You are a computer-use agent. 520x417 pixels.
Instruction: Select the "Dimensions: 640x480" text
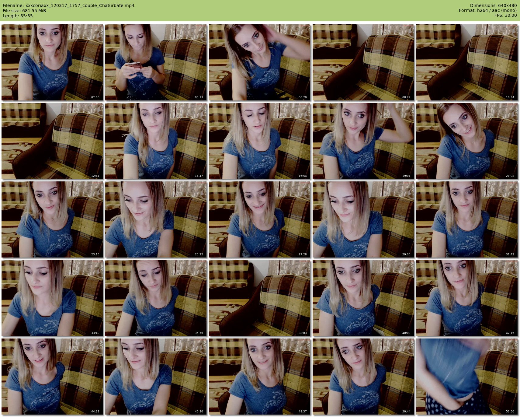tap(493, 5)
